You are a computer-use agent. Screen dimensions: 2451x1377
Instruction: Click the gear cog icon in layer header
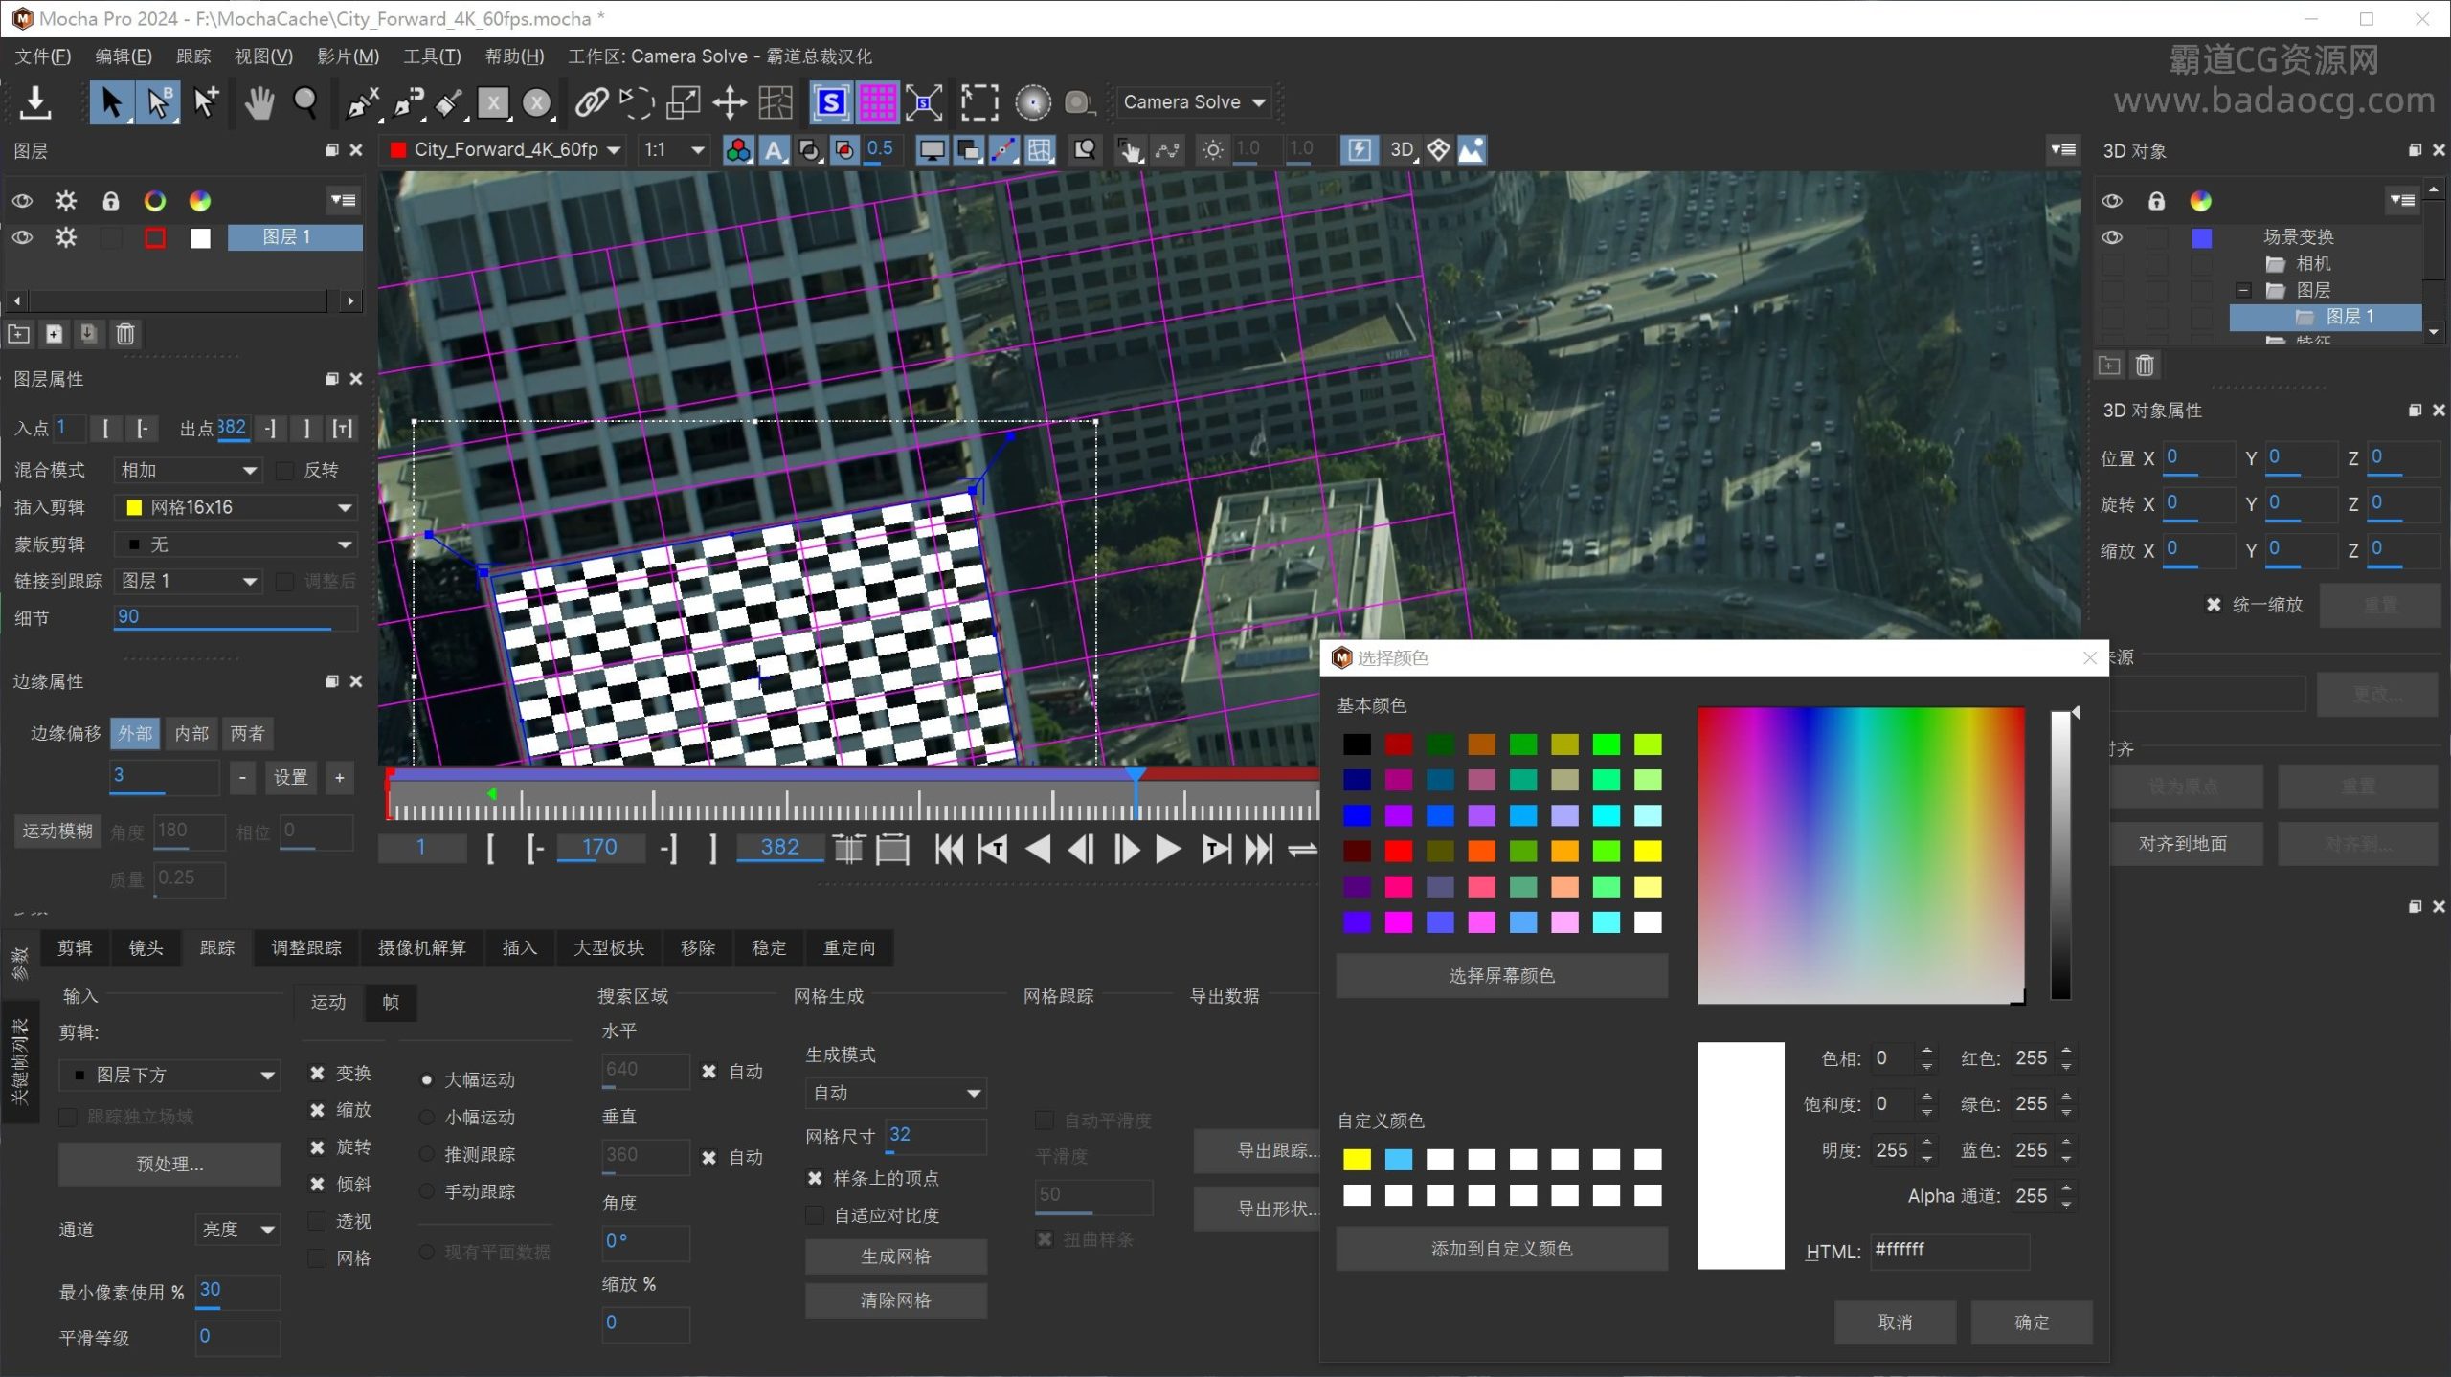tap(66, 201)
